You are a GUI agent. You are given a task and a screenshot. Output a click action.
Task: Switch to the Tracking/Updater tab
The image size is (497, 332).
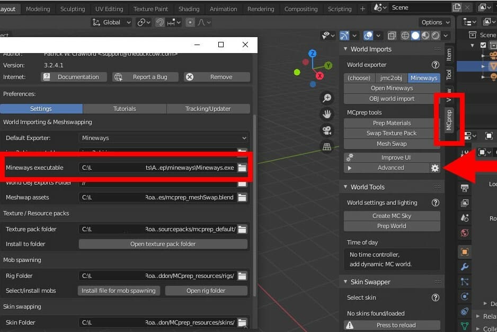tap(208, 109)
